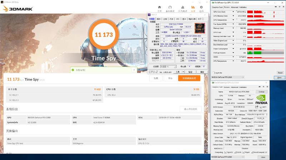Click the orange compare results online button
The width and height of the screenshot is (286, 160).
click(189, 78)
